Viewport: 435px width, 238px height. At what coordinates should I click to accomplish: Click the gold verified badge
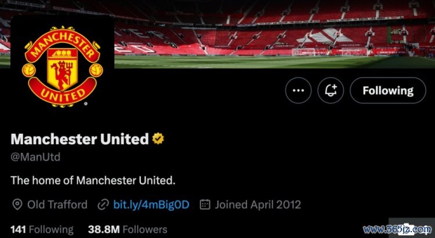158,139
